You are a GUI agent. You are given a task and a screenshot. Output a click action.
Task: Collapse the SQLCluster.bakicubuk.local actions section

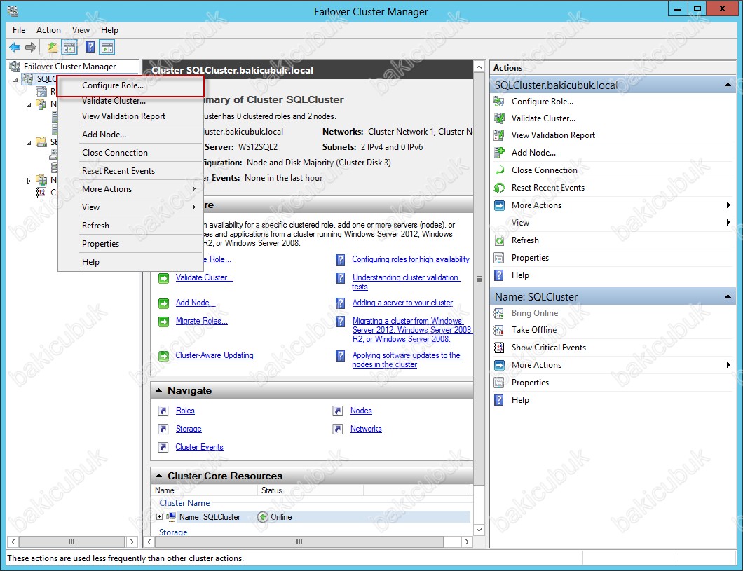[727, 85]
